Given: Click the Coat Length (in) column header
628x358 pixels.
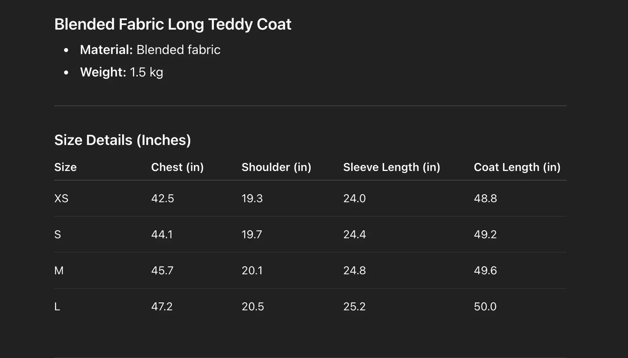Looking at the screenshot, I should tap(517, 167).
